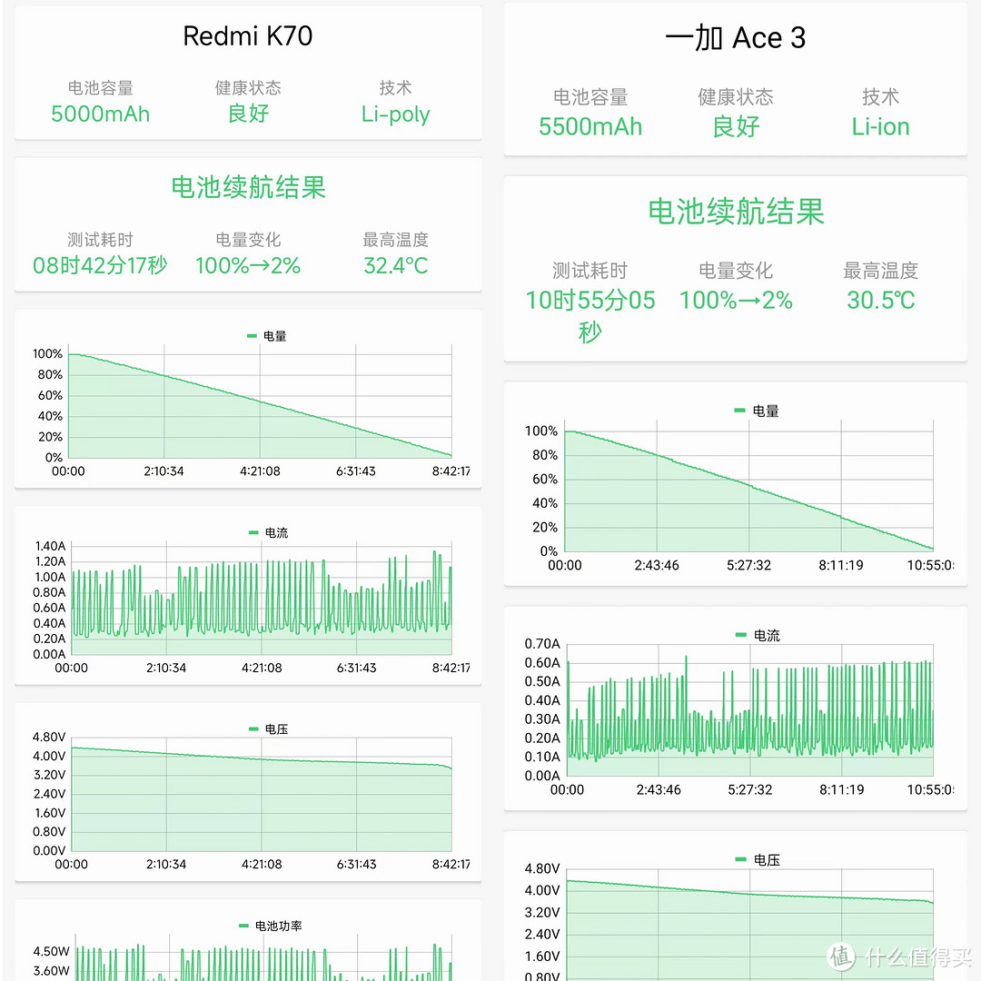
Task: Click the 一加 Ace 3 title
Action: pos(735,38)
